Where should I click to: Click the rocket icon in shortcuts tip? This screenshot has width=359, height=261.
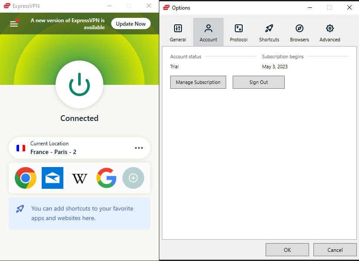tap(20, 209)
